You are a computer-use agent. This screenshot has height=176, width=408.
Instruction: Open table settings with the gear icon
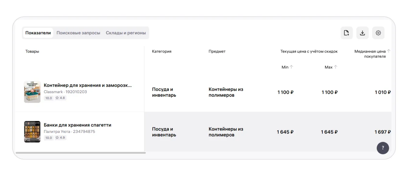378,33
